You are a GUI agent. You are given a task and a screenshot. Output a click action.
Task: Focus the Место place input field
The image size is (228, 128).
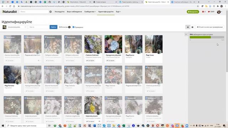[x=38, y=27]
